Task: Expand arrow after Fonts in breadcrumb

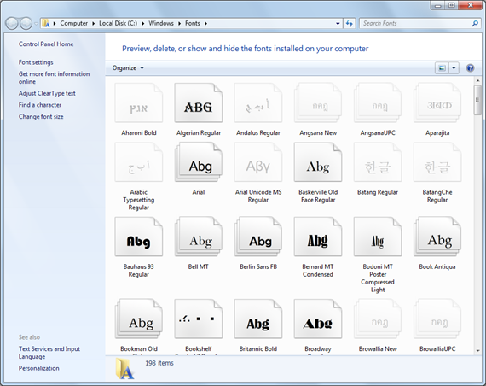Action: (x=205, y=23)
